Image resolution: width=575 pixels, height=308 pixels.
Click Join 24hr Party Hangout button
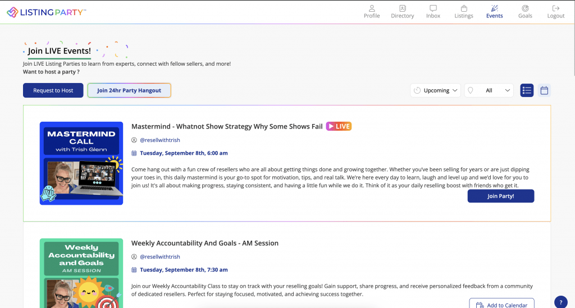[x=129, y=90]
